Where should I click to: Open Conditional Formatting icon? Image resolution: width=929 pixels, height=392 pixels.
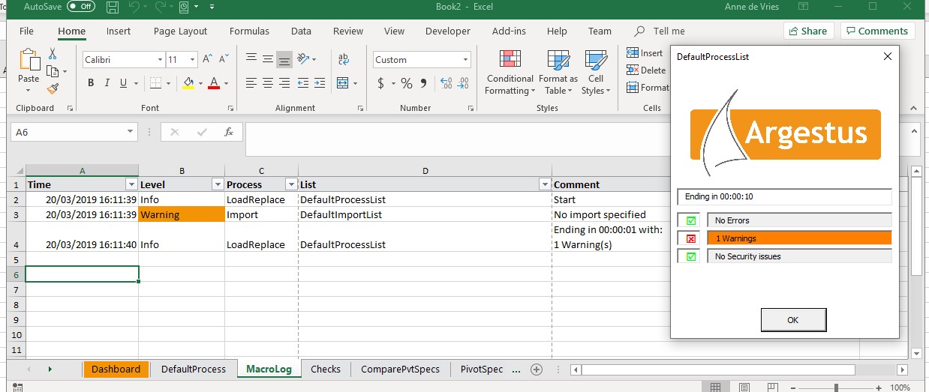click(x=510, y=61)
